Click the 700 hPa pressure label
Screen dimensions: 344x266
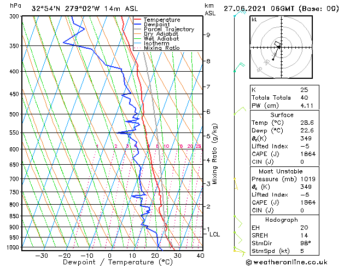click(x=15, y=179)
